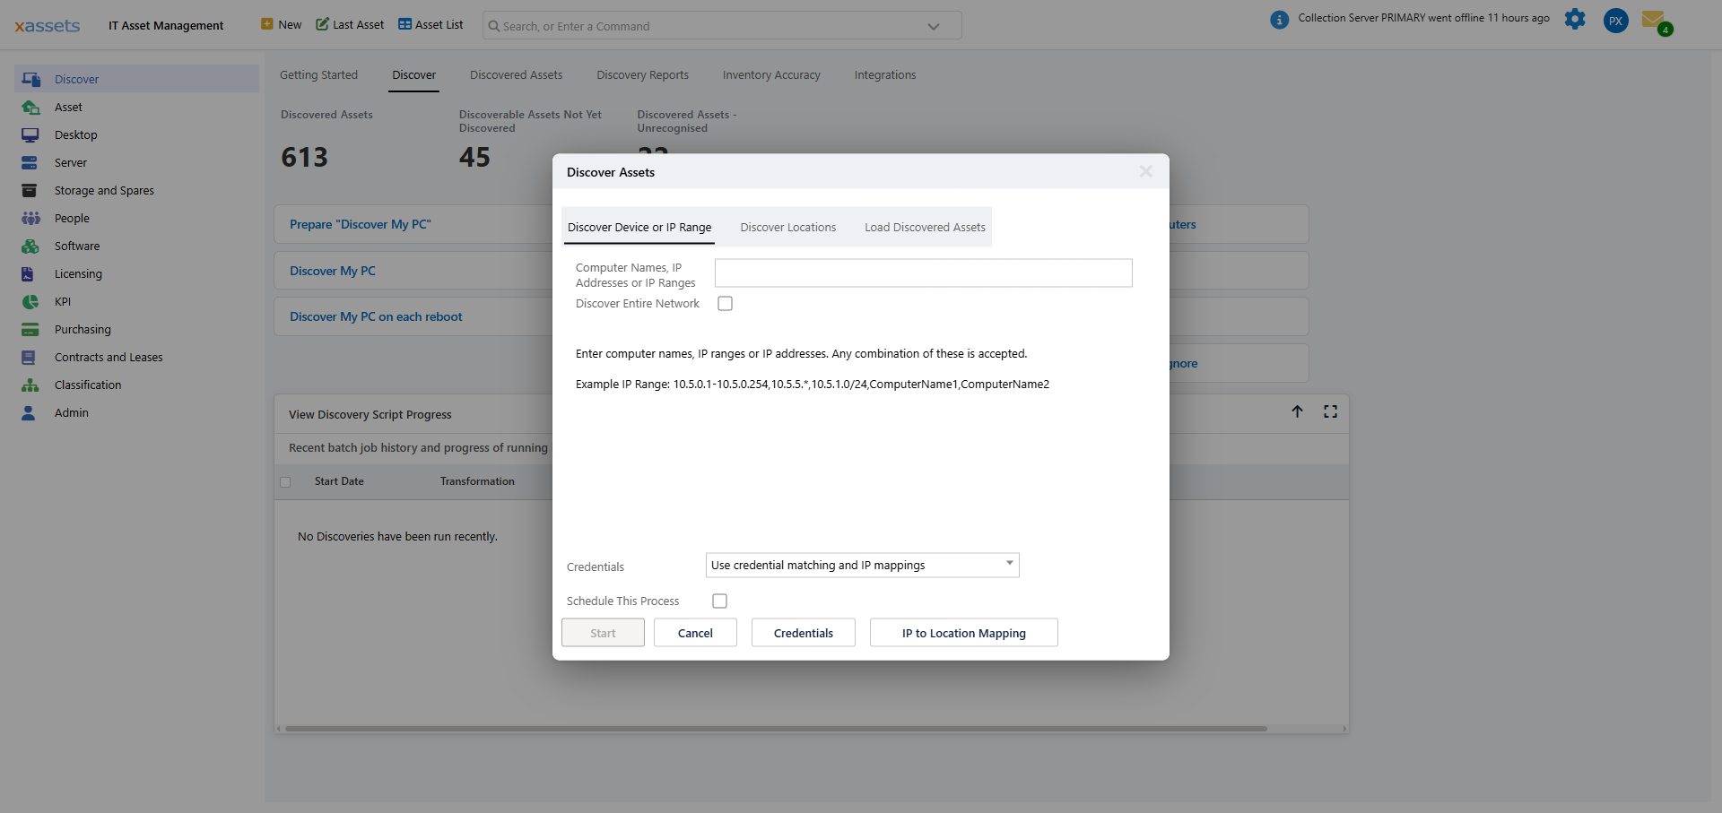Click the IT Asset Management title
Screen dimensions: 1722x813
(x=166, y=25)
